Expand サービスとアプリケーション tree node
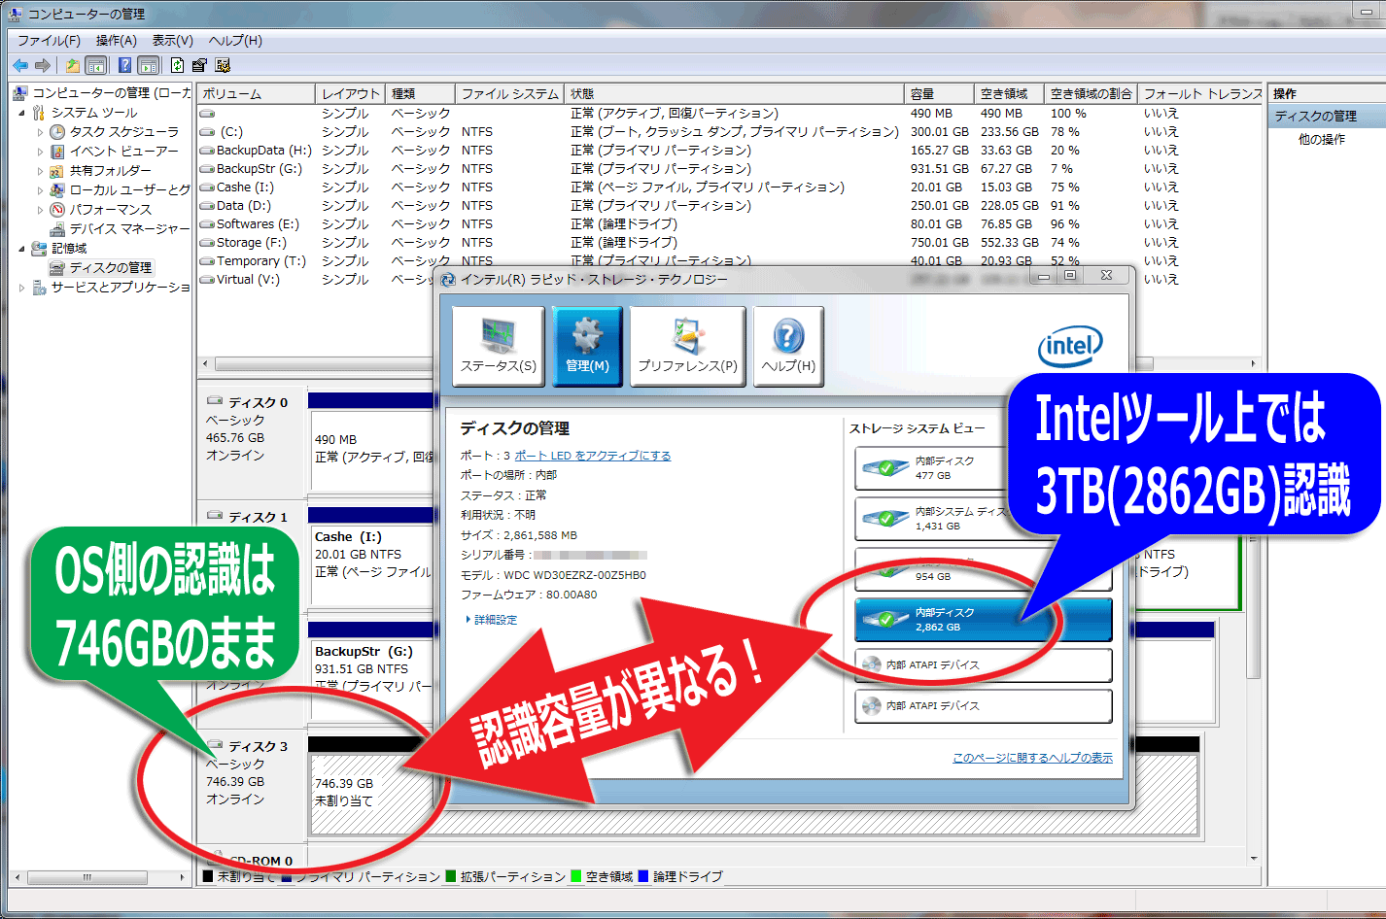 pos(21,288)
